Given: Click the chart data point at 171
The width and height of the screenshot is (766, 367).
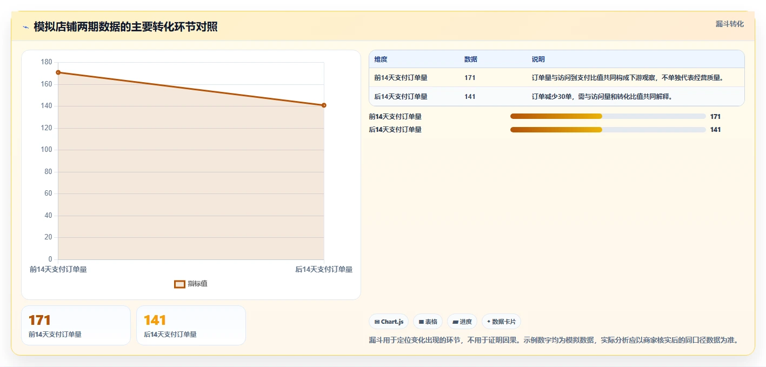Looking at the screenshot, I should (x=58, y=72).
